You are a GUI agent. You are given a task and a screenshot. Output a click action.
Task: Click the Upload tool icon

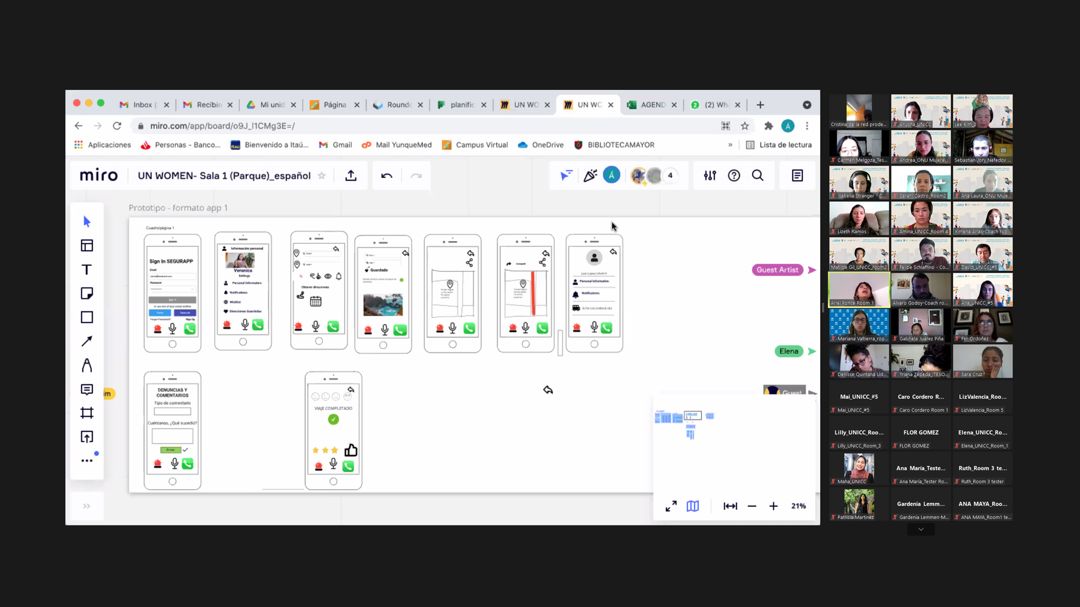coord(87,437)
